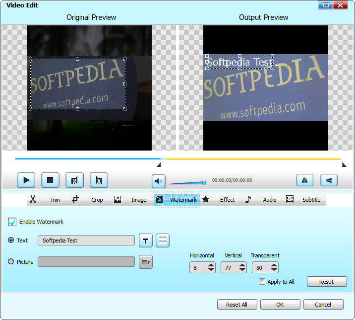The image size is (355, 320).
Task: Select the Watermark tab
Action: [x=183, y=200]
